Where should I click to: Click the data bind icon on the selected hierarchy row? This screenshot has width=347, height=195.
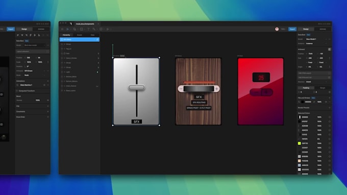tap(97, 40)
